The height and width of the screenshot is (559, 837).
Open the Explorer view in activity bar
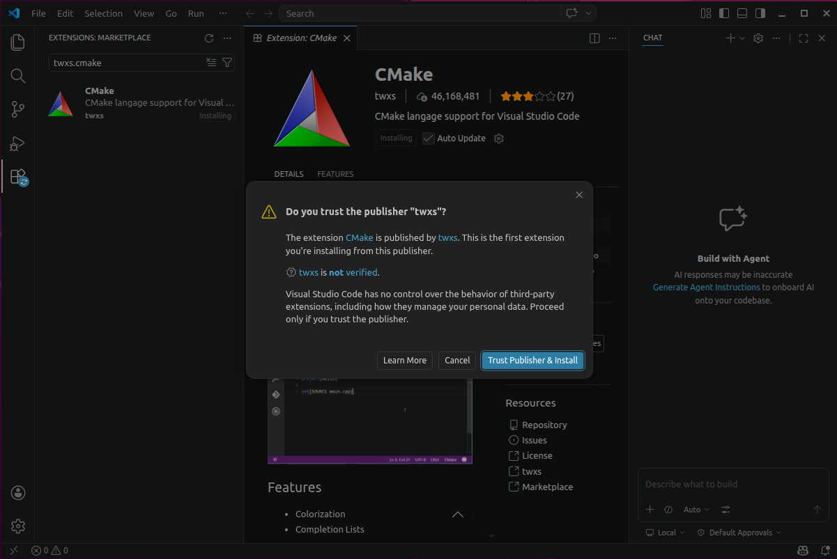pyautogui.click(x=18, y=42)
